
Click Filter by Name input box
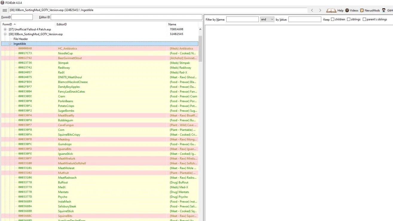pos(242,19)
